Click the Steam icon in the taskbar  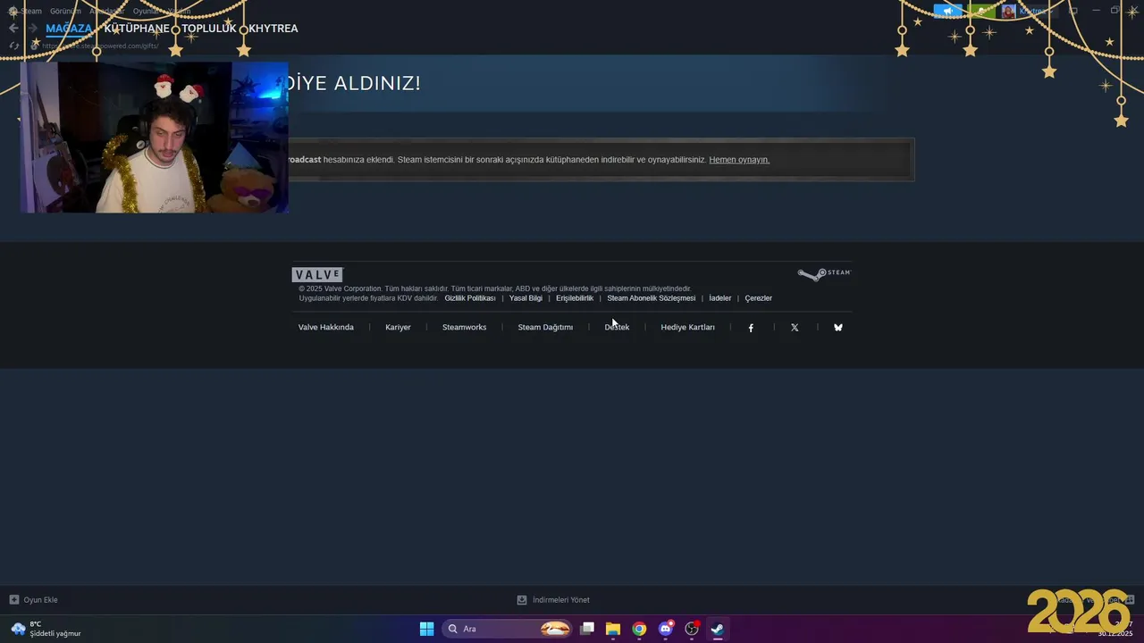[x=718, y=629]
